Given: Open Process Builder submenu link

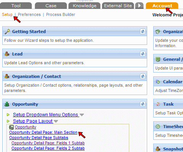Looking at the screenshot, I should click(61, 14).
